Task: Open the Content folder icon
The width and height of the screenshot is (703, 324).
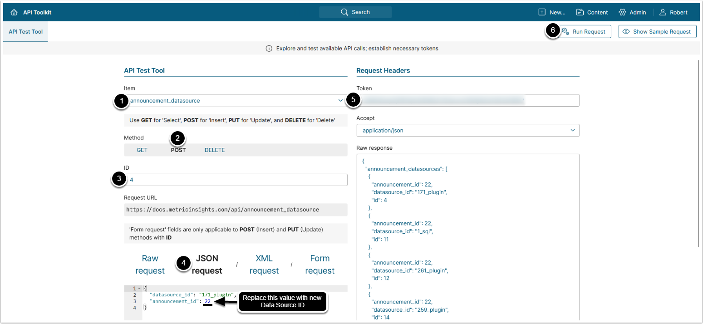Action: (x=580, y=12)
